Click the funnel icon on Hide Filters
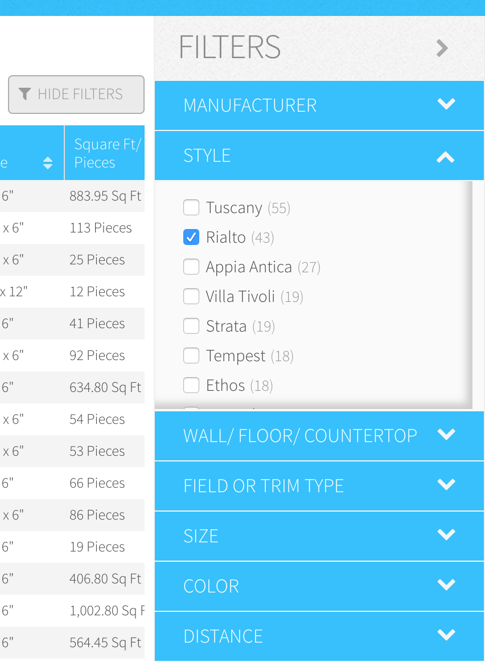 (x=24, y=94)
